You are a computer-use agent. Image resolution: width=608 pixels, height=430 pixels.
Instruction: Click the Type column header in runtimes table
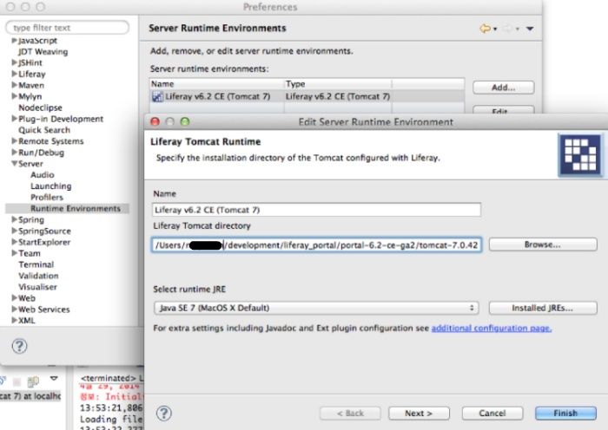click(338, 84)
